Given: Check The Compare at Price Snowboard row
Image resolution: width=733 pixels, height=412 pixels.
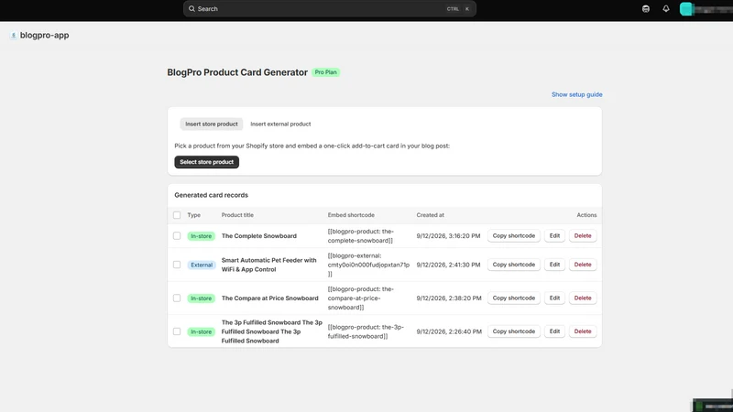Looking at the screenshot, I should tap(177, 298).
